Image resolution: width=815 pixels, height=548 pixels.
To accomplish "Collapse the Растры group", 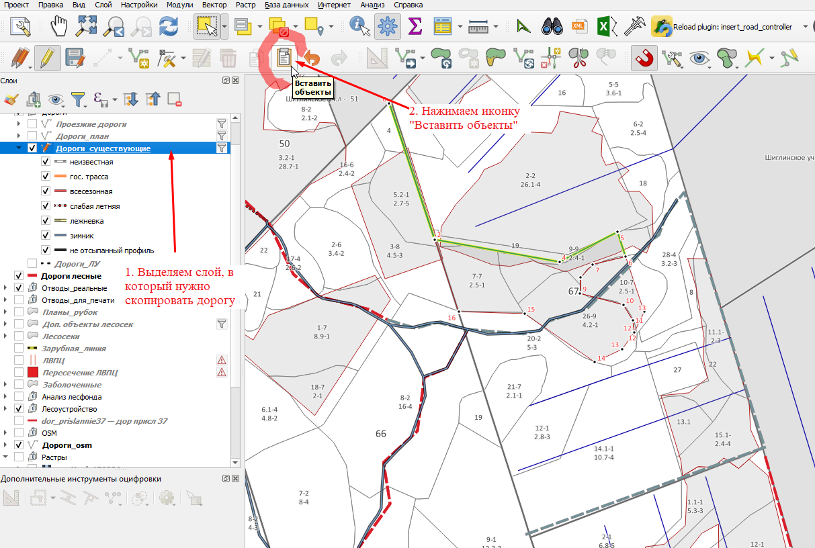I will 6,457.
